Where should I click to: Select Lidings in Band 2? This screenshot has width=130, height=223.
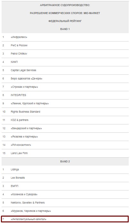tap(65, 169)
